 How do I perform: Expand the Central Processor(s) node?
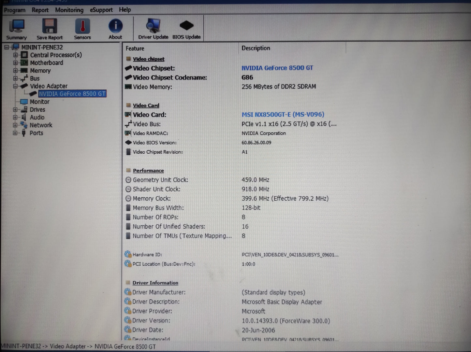click(15, 55)
